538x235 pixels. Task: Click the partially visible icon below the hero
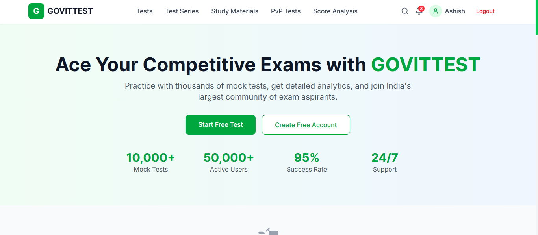tap(269, 231)
